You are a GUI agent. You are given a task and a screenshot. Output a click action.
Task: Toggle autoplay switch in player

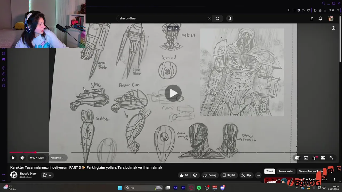coord(297,158)
